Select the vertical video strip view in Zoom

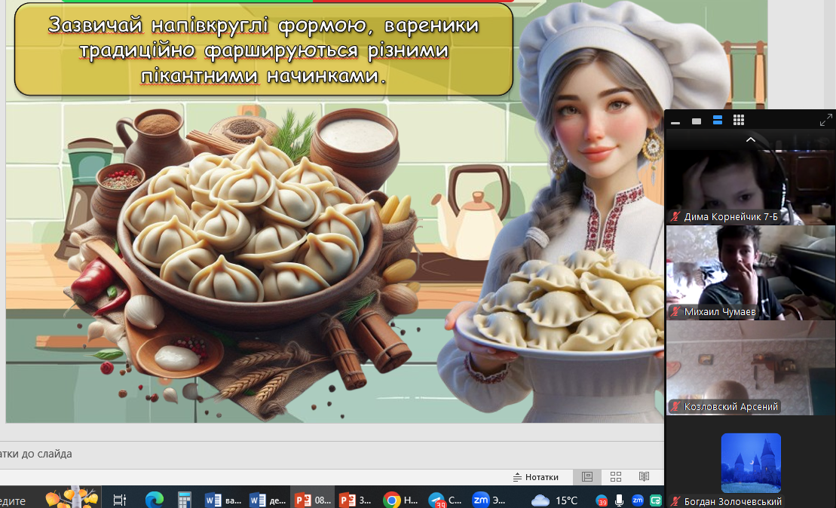[x=718, y=121]
